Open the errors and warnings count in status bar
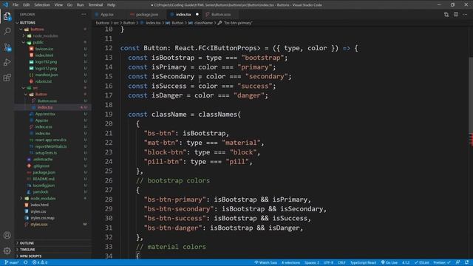Screen dimensions: 473x266 point(40,262)
